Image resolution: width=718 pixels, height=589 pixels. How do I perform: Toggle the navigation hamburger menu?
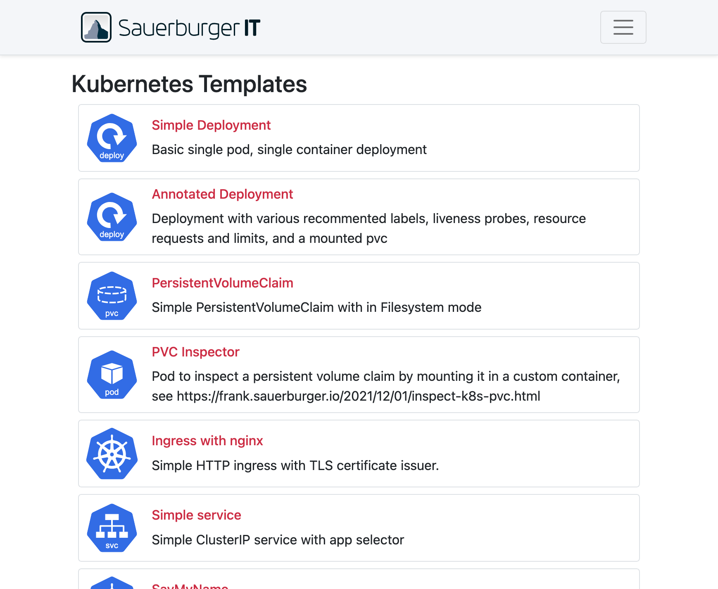(x=623, y=27)
